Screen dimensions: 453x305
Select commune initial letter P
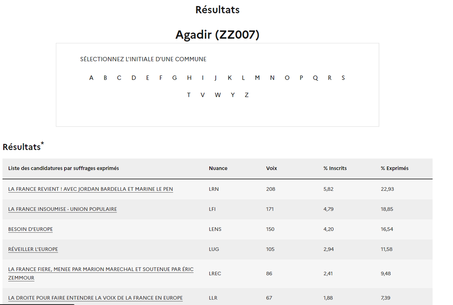(301, 78)
